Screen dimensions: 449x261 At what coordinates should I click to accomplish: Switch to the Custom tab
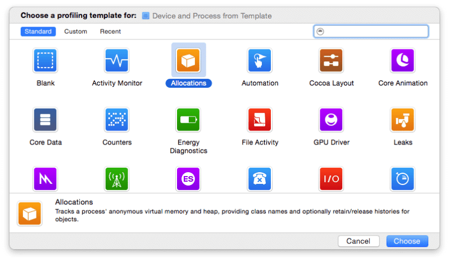(x=76, y=31)
